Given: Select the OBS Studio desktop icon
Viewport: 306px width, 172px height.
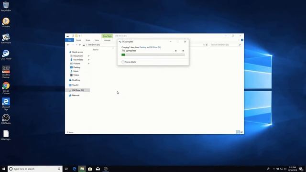Looking at the screenshot, I should pyautogui.click(x=6, y=119).
